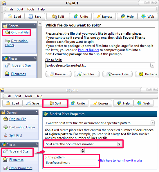Click the Several Files button
Viewport: 159px width, 172px height.
point(117,74)
